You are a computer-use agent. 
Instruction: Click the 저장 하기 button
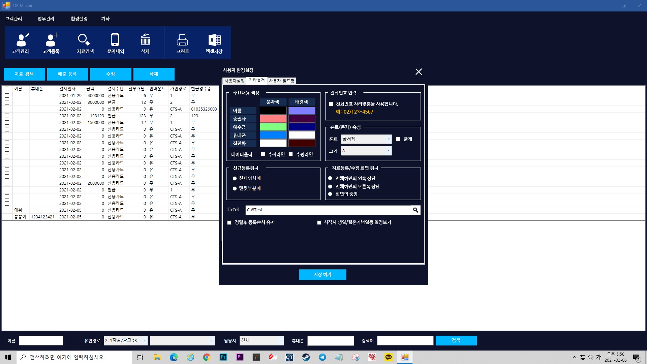(322, 275)
